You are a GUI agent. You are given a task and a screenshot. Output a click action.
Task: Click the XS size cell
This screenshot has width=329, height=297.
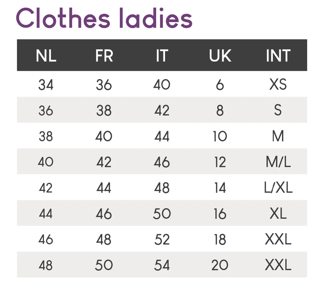tap(278, 85)
